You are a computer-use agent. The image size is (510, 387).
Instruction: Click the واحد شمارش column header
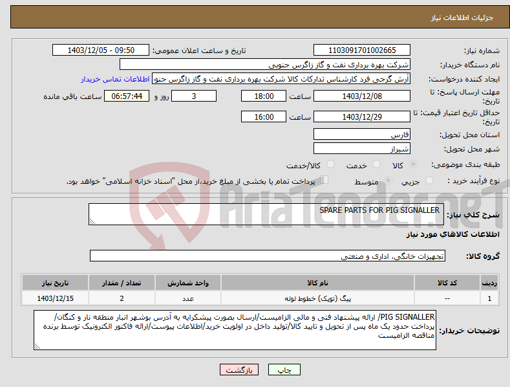[x=188, y=283]
